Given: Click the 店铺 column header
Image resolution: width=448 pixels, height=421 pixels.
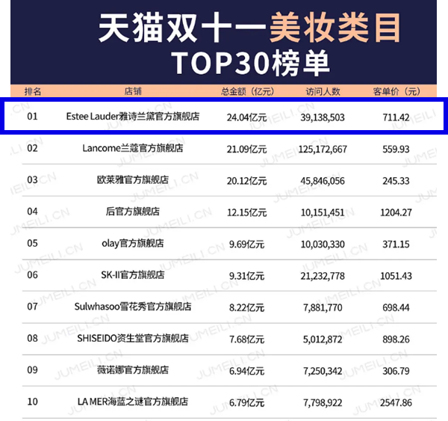Looking at the screenshot, I should tap(133, 91).
